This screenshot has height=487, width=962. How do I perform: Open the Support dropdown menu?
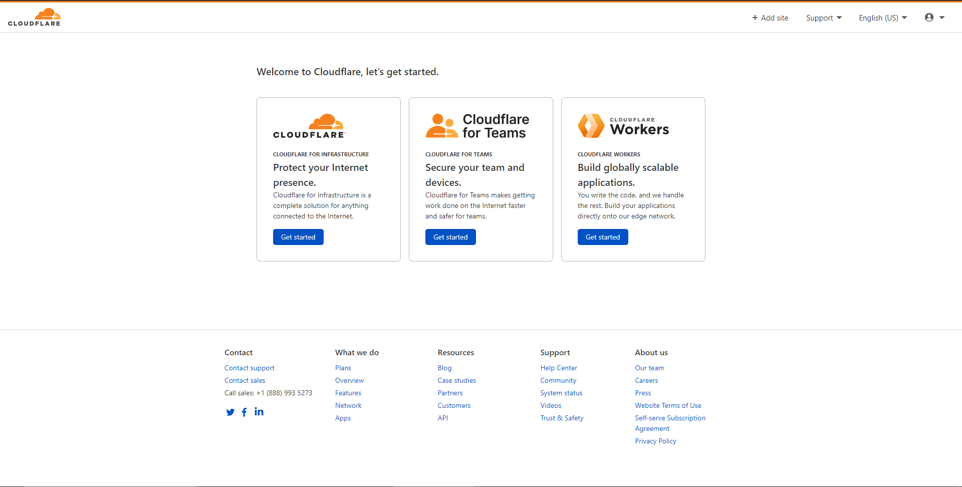pyautogui.click(x=824, y=18)
